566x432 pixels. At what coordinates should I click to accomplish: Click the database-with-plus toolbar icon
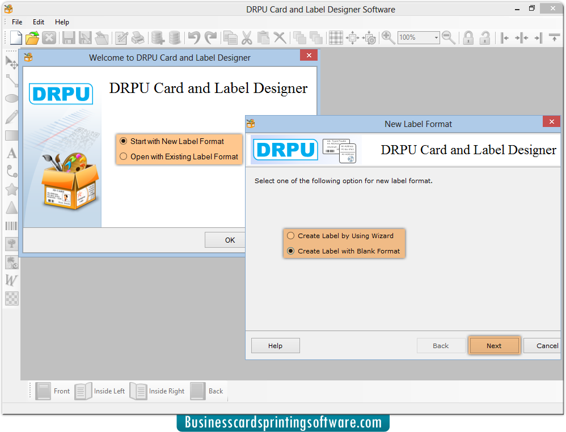tap(158, 37)
